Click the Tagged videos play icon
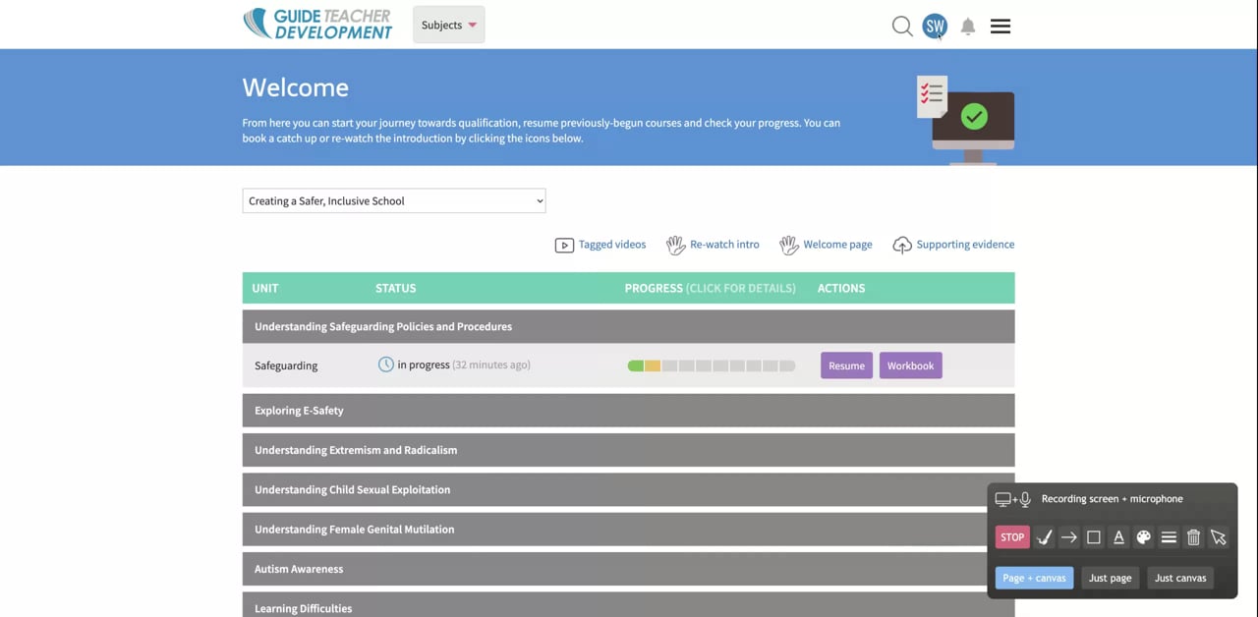Image resolution: width=1258 pixels, height=617 pixels. tap(564, 246)
